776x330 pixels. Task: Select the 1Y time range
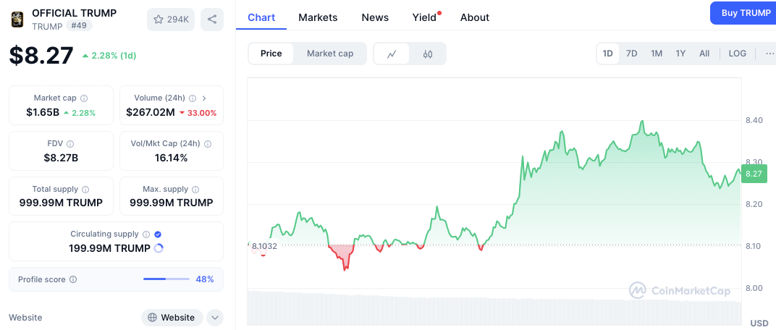[x=680, y=54]
